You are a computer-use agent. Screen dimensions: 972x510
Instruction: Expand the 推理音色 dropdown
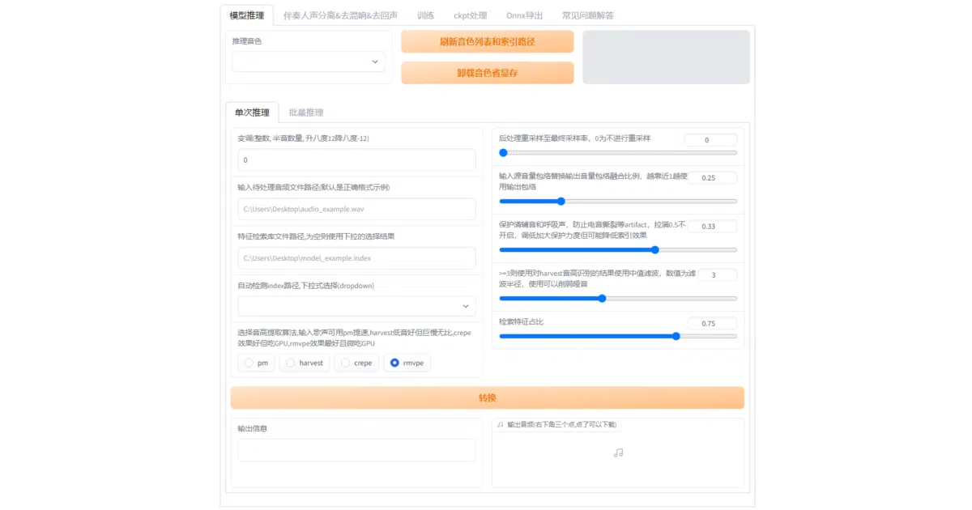click(309, 62)
